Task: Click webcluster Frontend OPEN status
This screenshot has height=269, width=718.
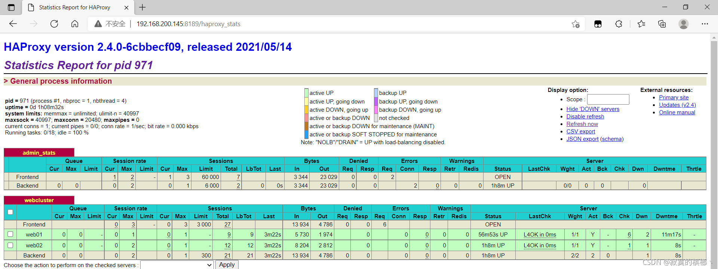Action: (x=493, y=225)
